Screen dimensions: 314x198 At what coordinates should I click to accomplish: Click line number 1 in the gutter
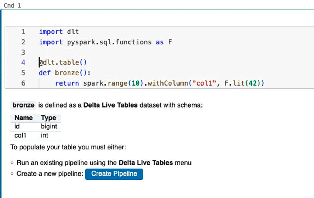click(x=23, y=32)
